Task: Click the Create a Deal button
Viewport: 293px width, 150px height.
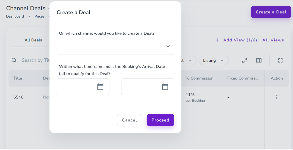Action: click(x=271, y=12)
